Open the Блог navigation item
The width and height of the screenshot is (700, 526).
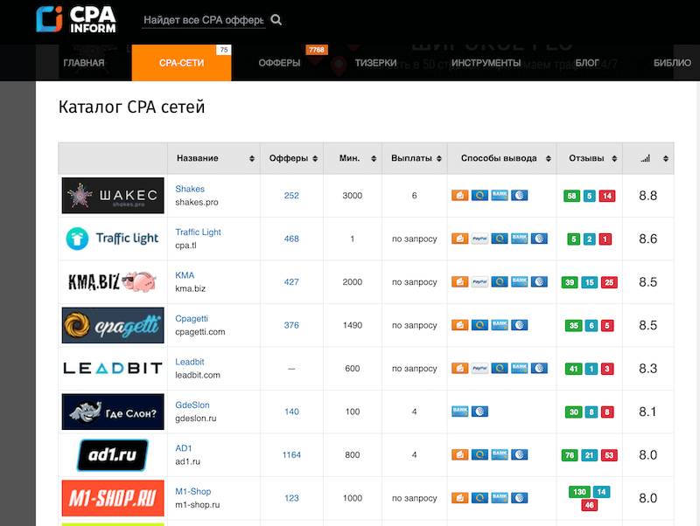587,63
